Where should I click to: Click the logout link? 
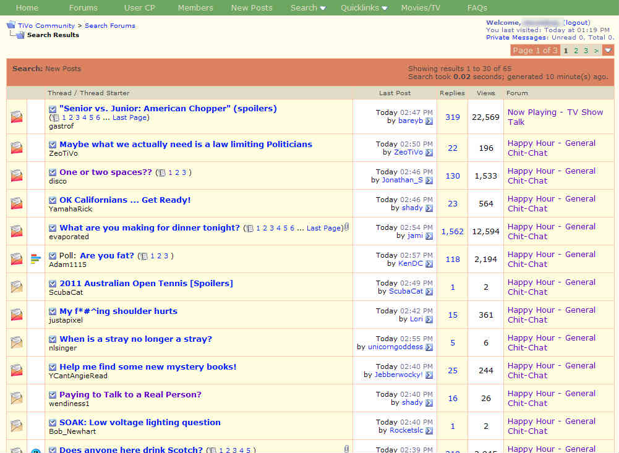[577, 23]
